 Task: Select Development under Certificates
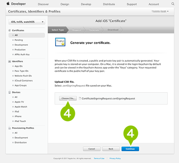tap(21, 45)
